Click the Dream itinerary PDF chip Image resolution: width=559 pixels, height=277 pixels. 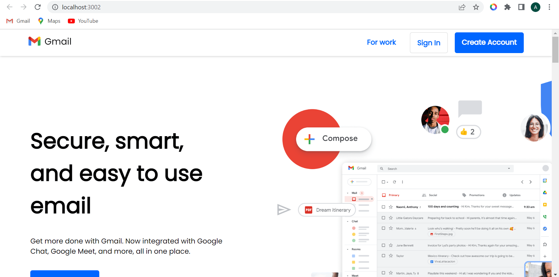pos(327,210)
